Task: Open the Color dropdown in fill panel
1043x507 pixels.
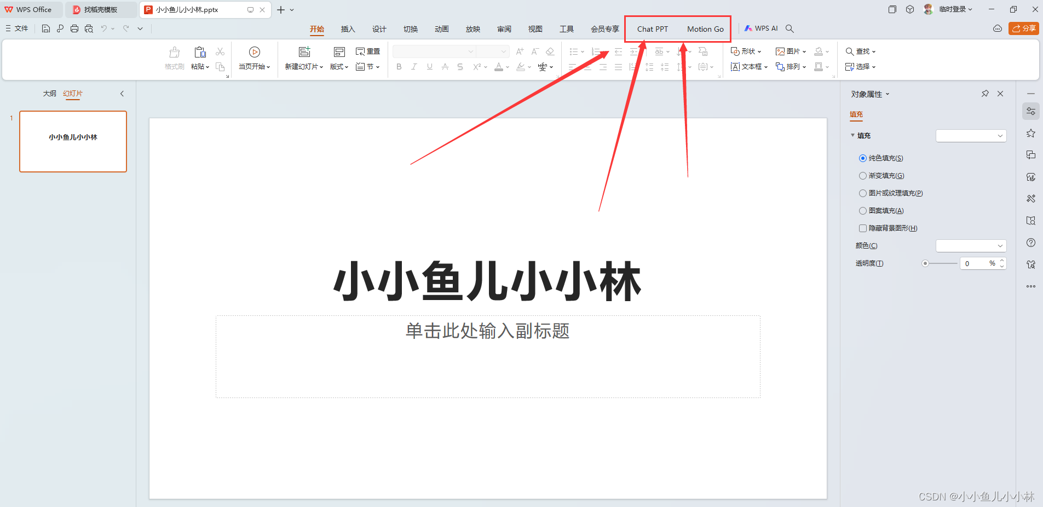Action: 971,246
